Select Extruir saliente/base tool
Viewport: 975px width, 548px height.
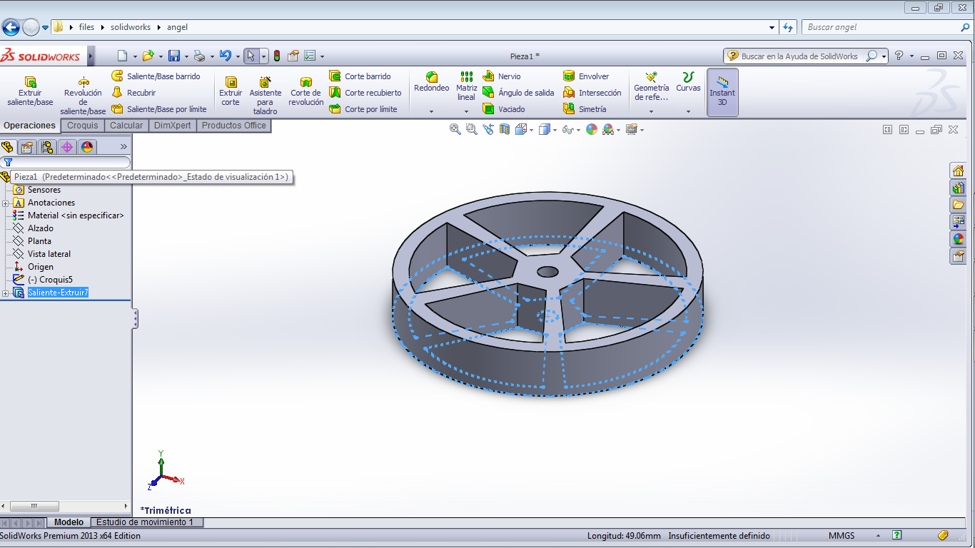[30, 91]
